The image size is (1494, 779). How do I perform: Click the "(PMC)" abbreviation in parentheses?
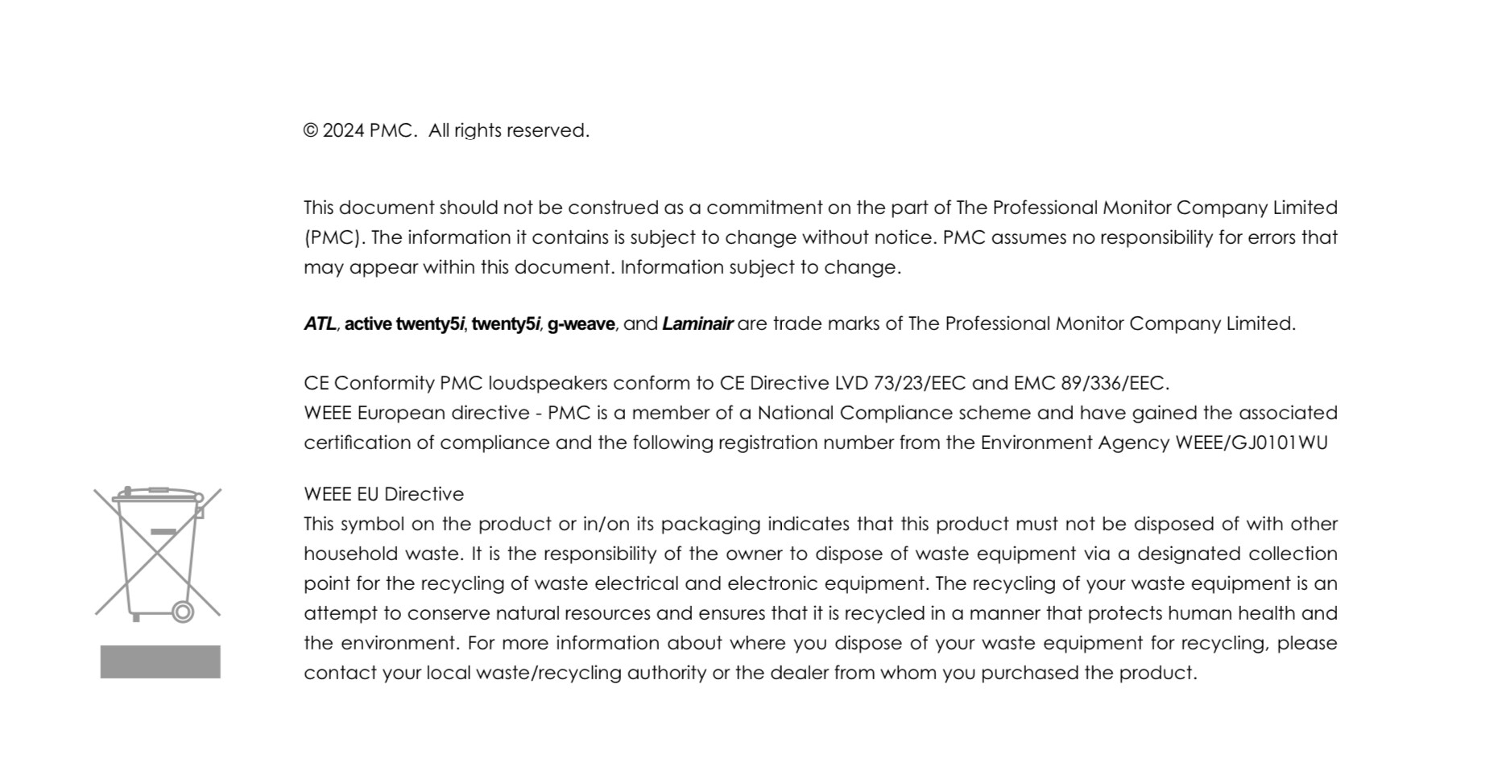point(333,237)
